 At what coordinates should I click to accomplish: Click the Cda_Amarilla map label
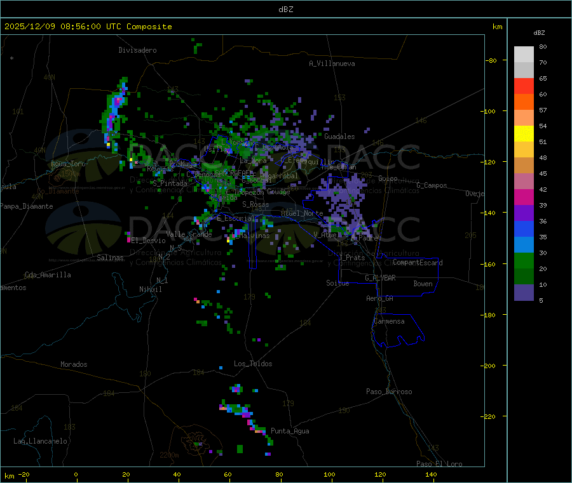click(x=48, y=275)
